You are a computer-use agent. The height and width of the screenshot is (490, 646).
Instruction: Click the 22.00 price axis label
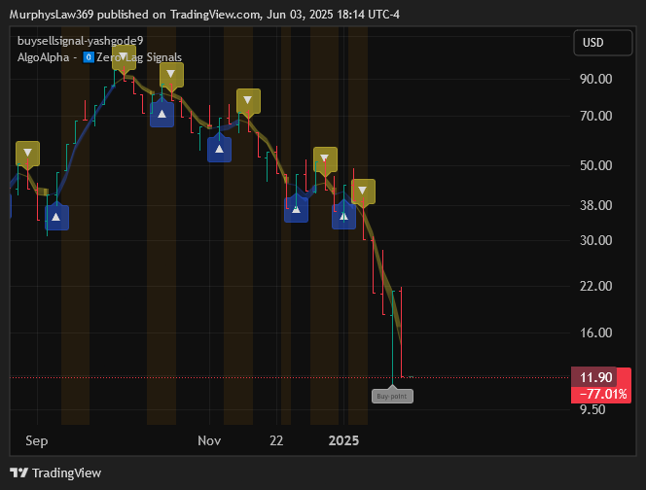click(595, 286)
